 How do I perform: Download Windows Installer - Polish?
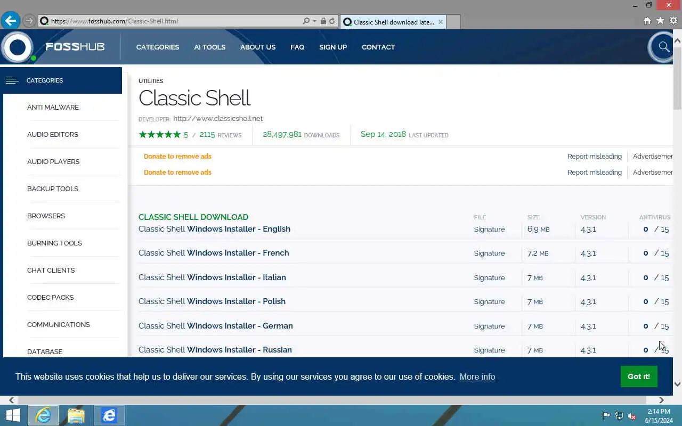click(212, 301)
